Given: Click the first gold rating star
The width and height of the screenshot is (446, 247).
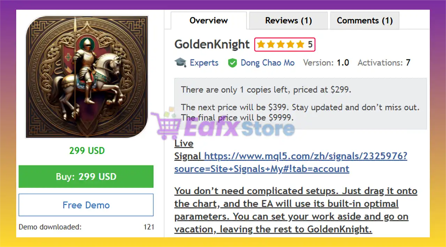Looking at the screenshot, I should tap(261, 45).
